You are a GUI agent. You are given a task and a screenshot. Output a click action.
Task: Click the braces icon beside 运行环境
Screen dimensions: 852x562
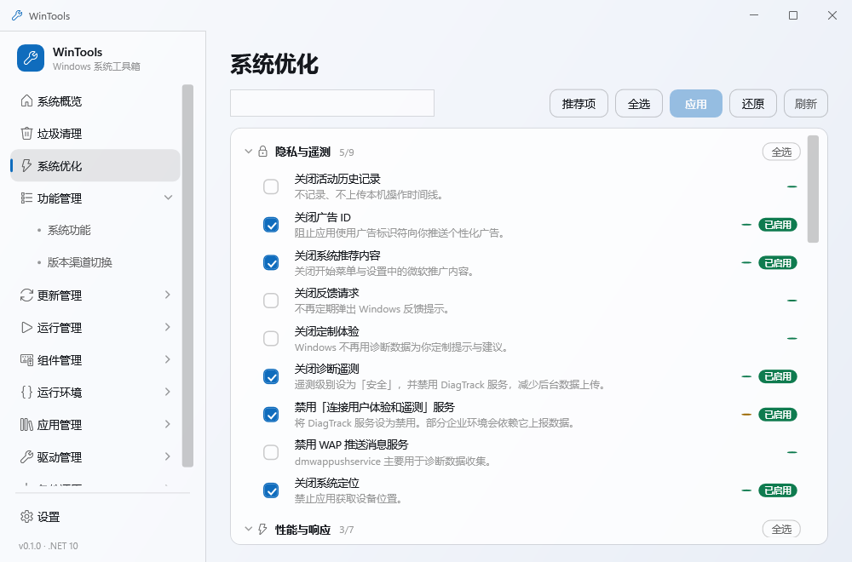26,392
